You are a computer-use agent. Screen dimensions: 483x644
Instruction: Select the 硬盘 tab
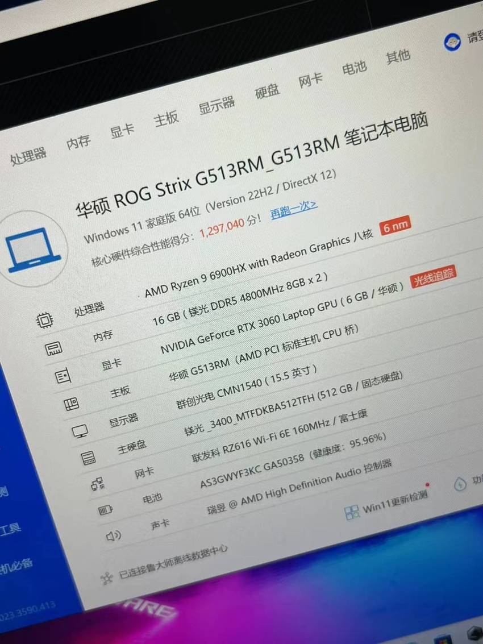[267, 91]
